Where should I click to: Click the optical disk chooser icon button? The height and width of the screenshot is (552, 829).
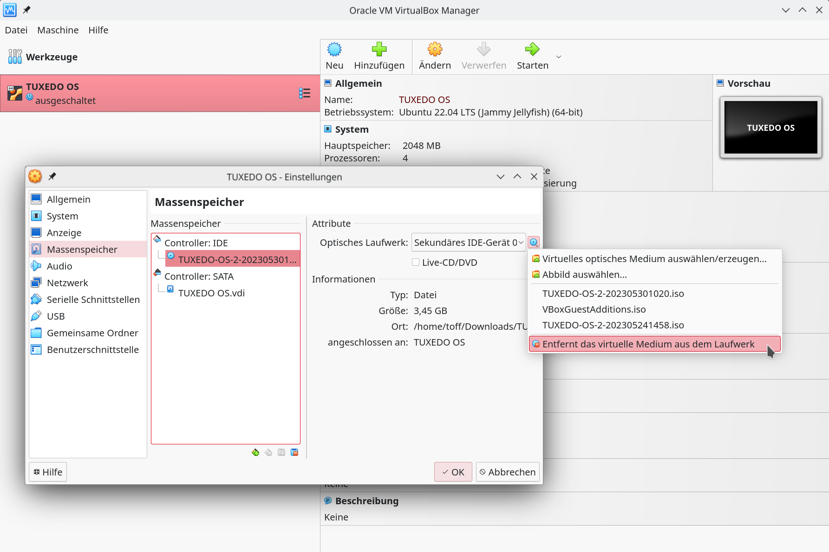534,242
